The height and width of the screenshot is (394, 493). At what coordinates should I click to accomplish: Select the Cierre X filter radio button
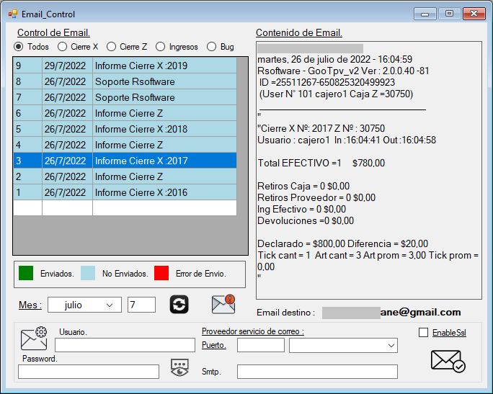click(x=63, y=47)
